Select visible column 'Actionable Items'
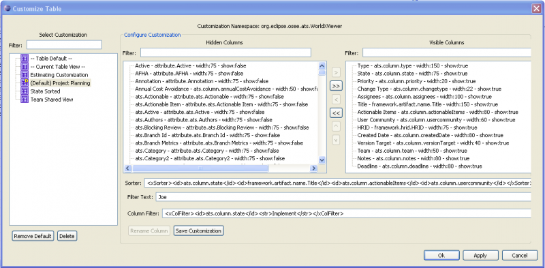The height and width of the screenshot is (268, 545). pos(437,112)
